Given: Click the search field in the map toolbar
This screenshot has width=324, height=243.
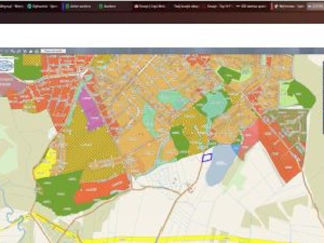Looking at the screenshot, I should 53,51.
